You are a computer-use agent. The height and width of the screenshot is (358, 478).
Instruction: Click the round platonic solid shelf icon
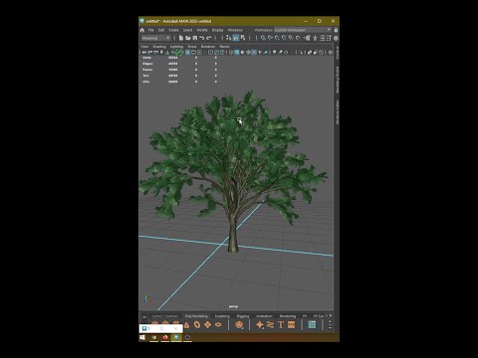pos(239,325)
